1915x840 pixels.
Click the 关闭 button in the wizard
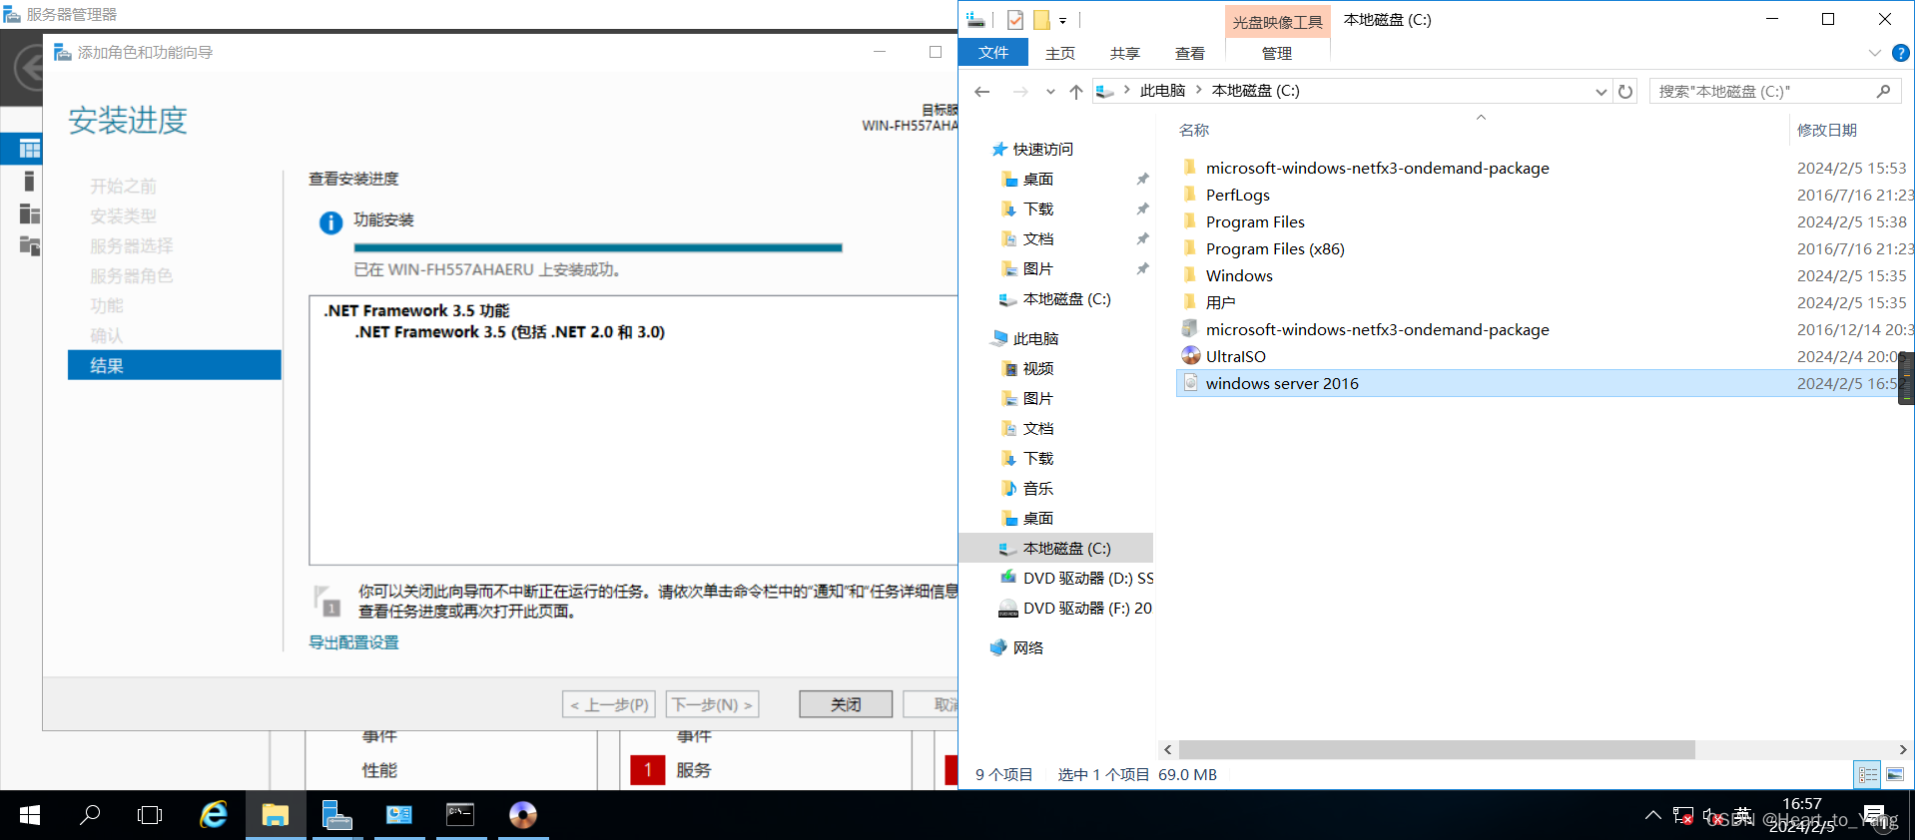(846, 704)
